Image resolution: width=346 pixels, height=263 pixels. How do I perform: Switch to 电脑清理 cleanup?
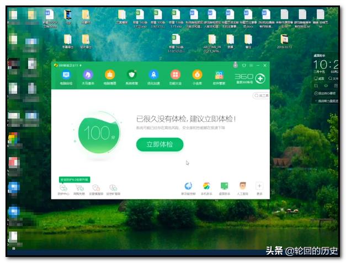click(x=110, y=77)
